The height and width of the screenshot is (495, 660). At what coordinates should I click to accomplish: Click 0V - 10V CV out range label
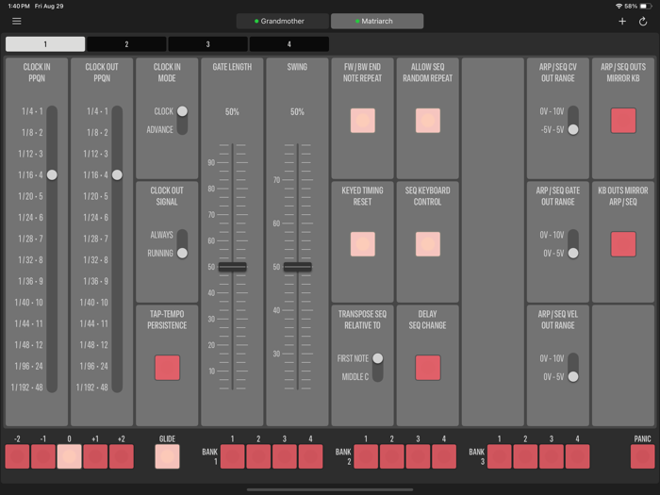click(x=552, y=111)
